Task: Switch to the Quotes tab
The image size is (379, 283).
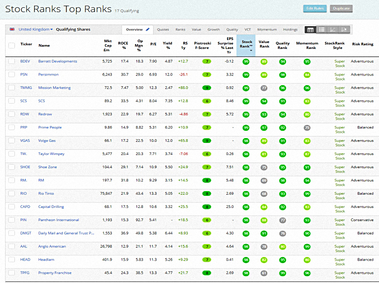Action: [163, 29]
